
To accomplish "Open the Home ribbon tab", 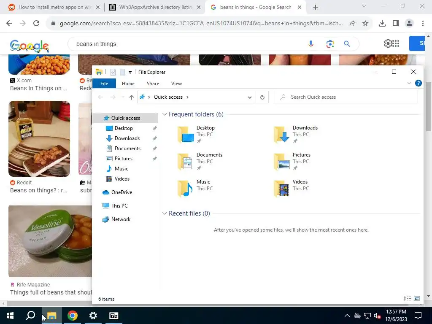I will pos(128,84).
